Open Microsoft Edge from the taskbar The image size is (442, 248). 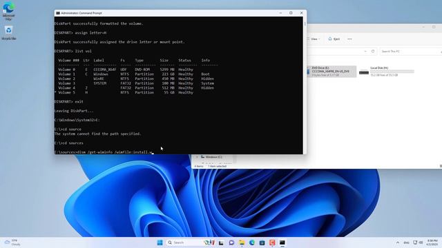click(252, 242)
